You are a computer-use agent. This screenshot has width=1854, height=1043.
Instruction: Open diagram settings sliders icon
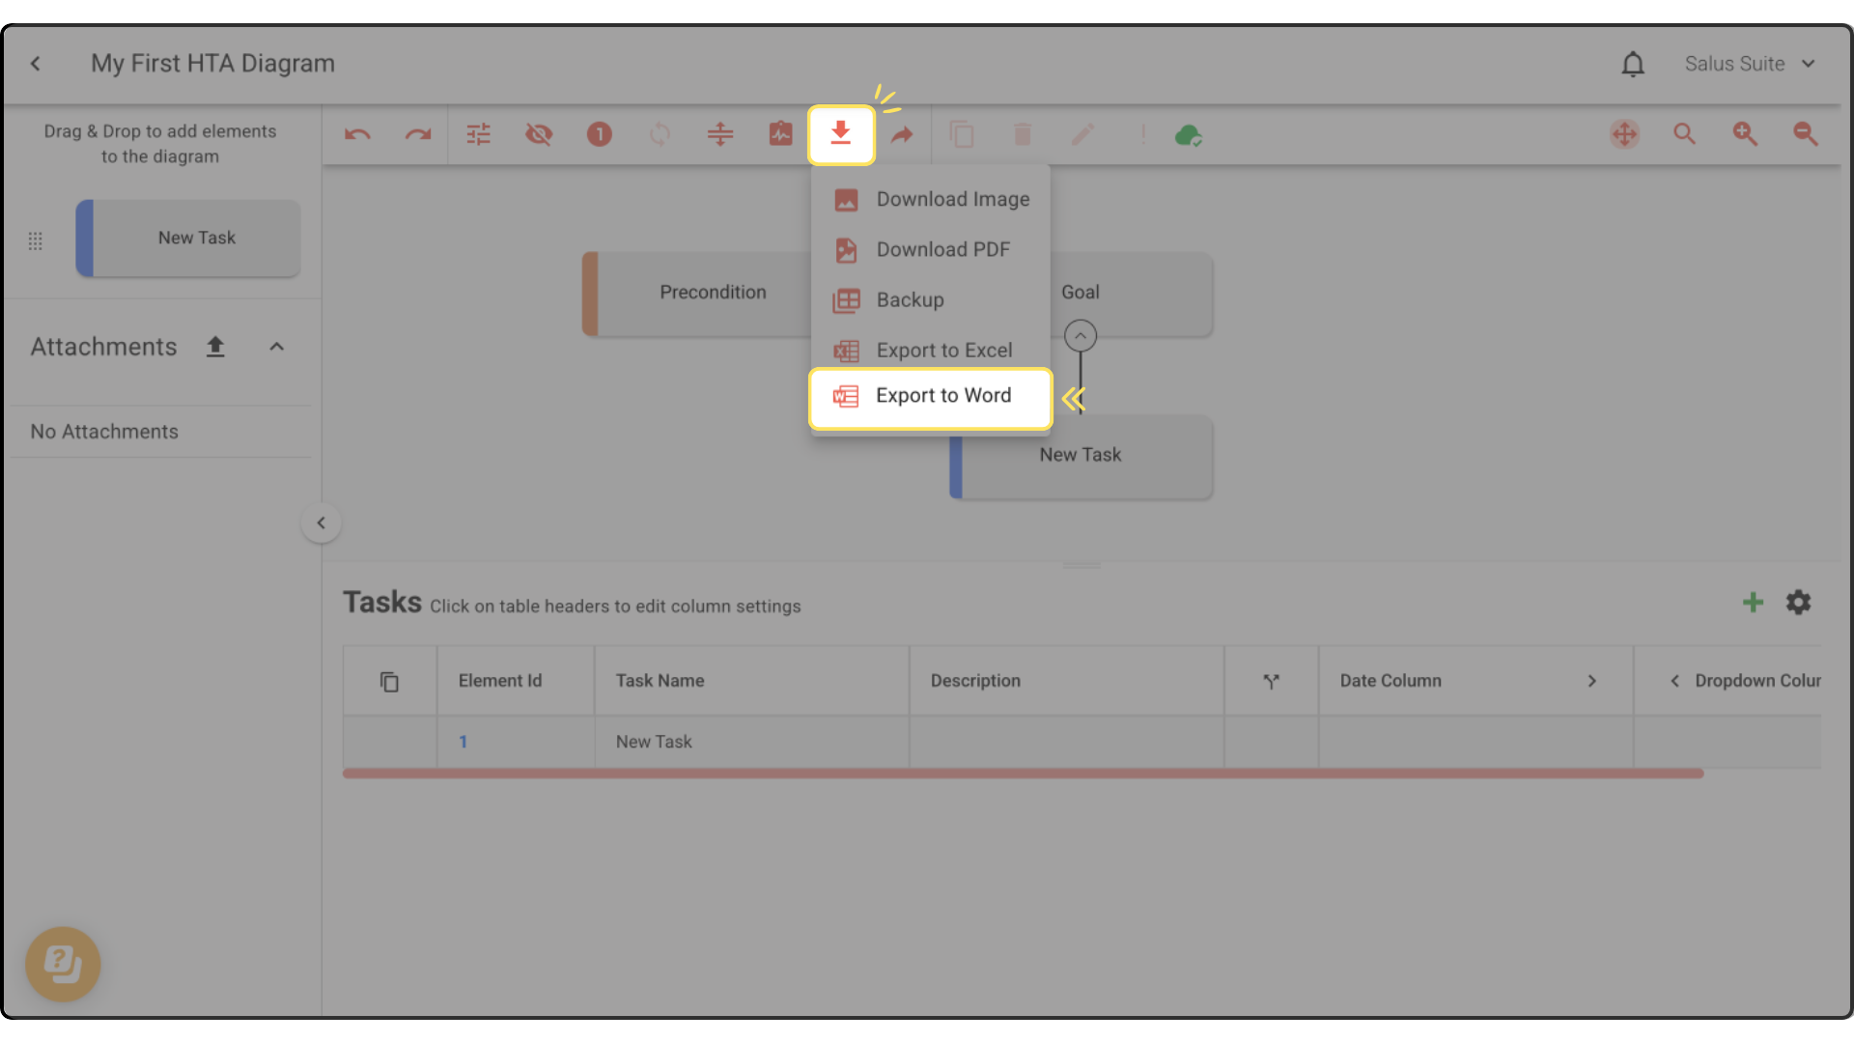479,135
